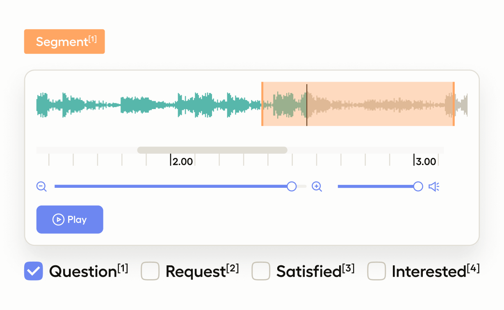Click the volume speaker icon
This screenshot has height=310, width=504.
coord(434,187)
